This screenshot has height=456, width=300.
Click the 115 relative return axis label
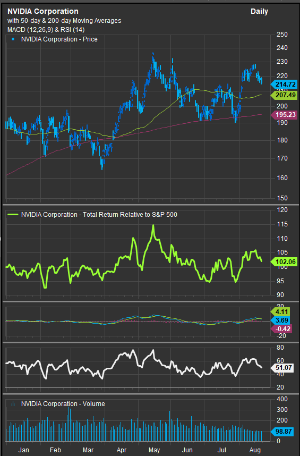pos(282,224)
